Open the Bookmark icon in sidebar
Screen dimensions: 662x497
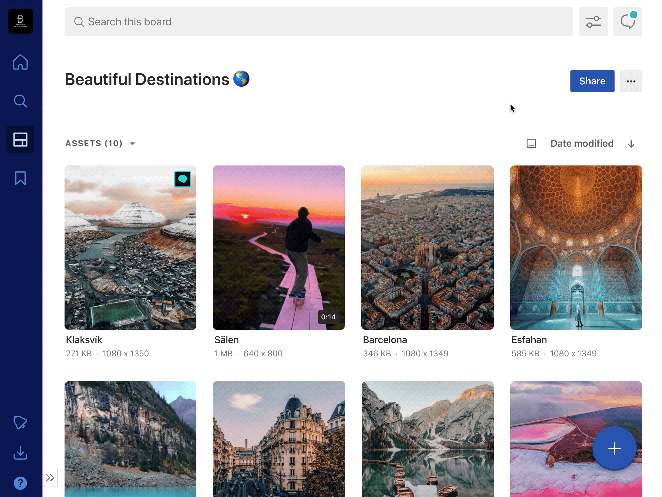(x=20, y=178)
